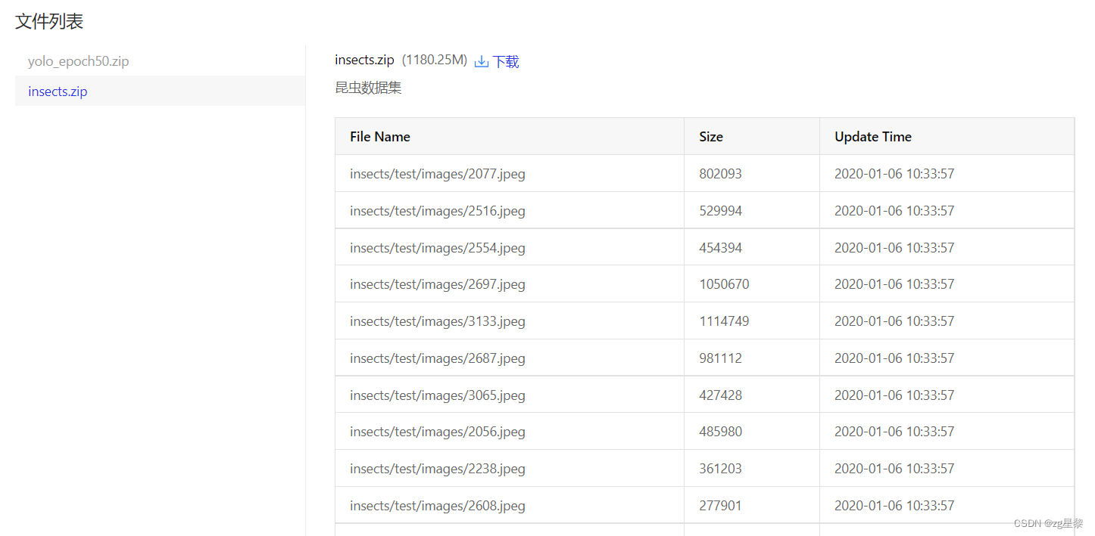Click file row insects/test/images/2077.jpeg
Viewport: 1095px width, 536px height.
tap(704, 174)
